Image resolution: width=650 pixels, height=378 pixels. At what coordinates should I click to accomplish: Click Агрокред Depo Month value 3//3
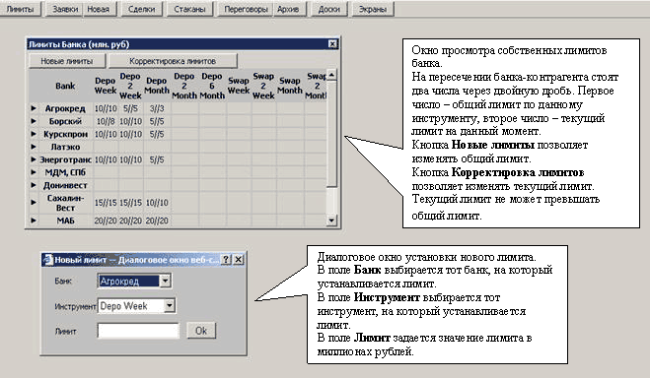tap(157, 108)
